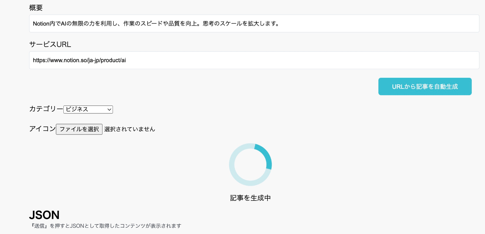Click the loading spinner ring
Viewport: 485px width, 234px height.
[x=250, y=165]
